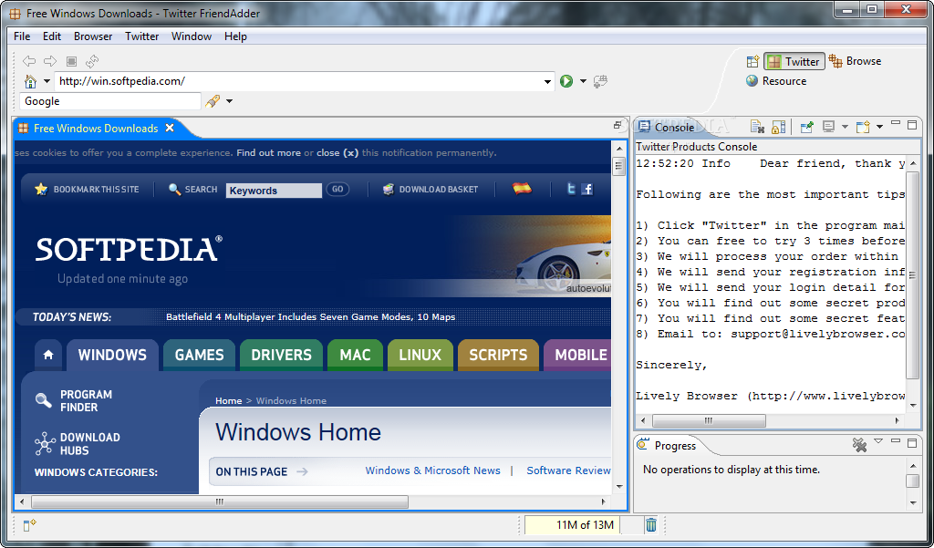Viewport: 934px width, 548px height.
Task: Open the DRIVERS category tab
Action: (x=281, y=355)
